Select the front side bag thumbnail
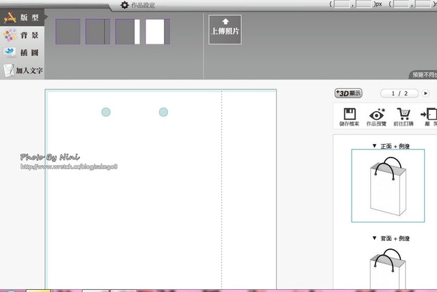 coord(388,186)
